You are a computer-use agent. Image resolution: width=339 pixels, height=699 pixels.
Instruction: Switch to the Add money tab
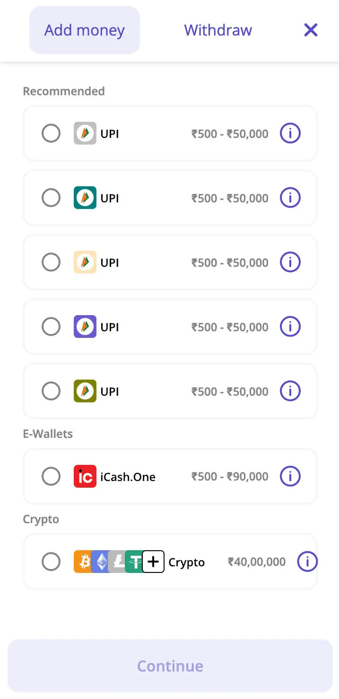pyautogui.click(x=84, y=30)
